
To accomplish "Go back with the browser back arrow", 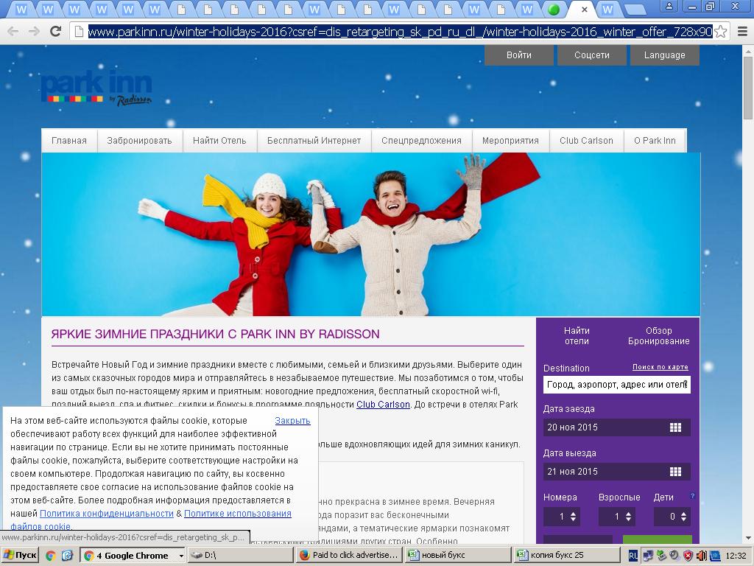I will point(13,32).
